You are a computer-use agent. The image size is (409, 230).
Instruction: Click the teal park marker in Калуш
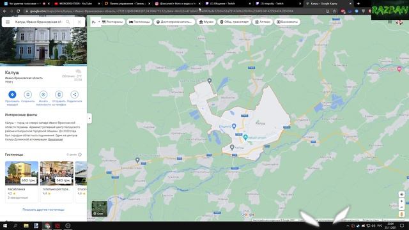(x=245, y=137)
